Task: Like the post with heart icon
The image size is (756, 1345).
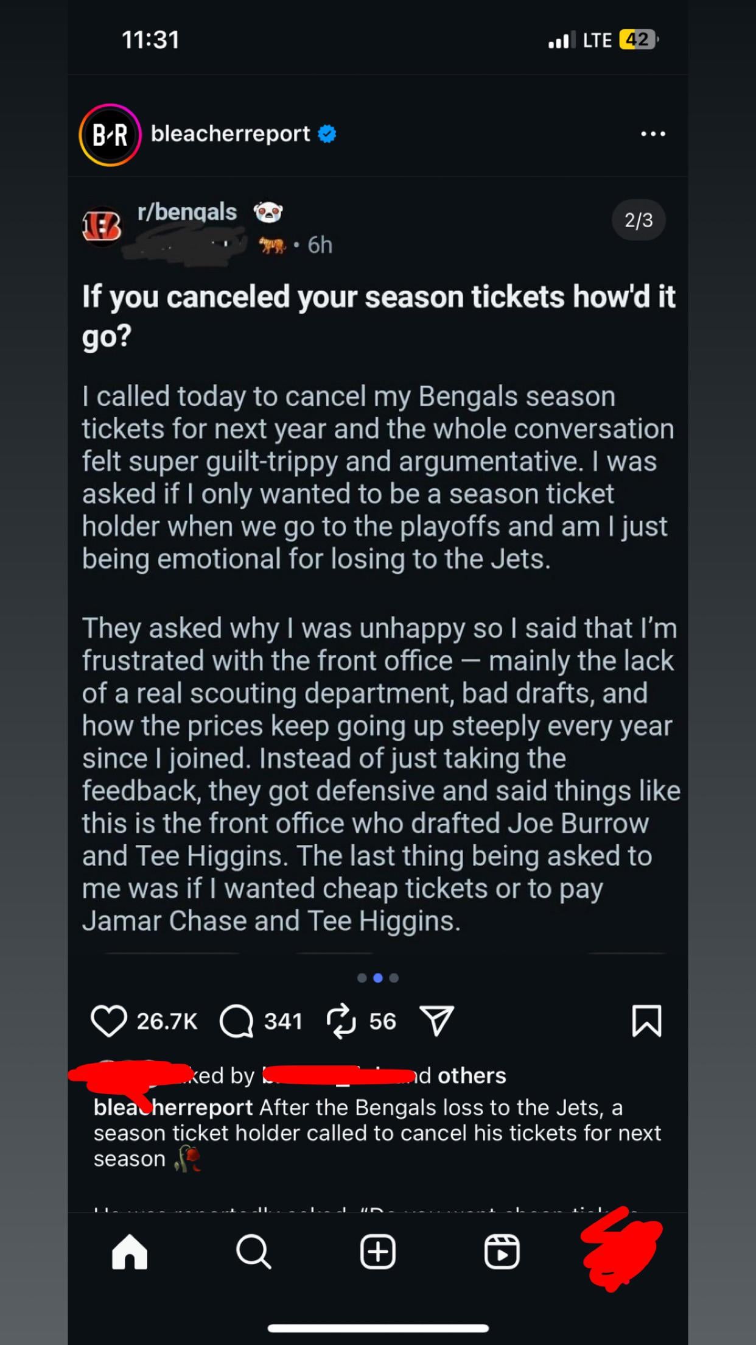Action: [x=108, y=1021]
